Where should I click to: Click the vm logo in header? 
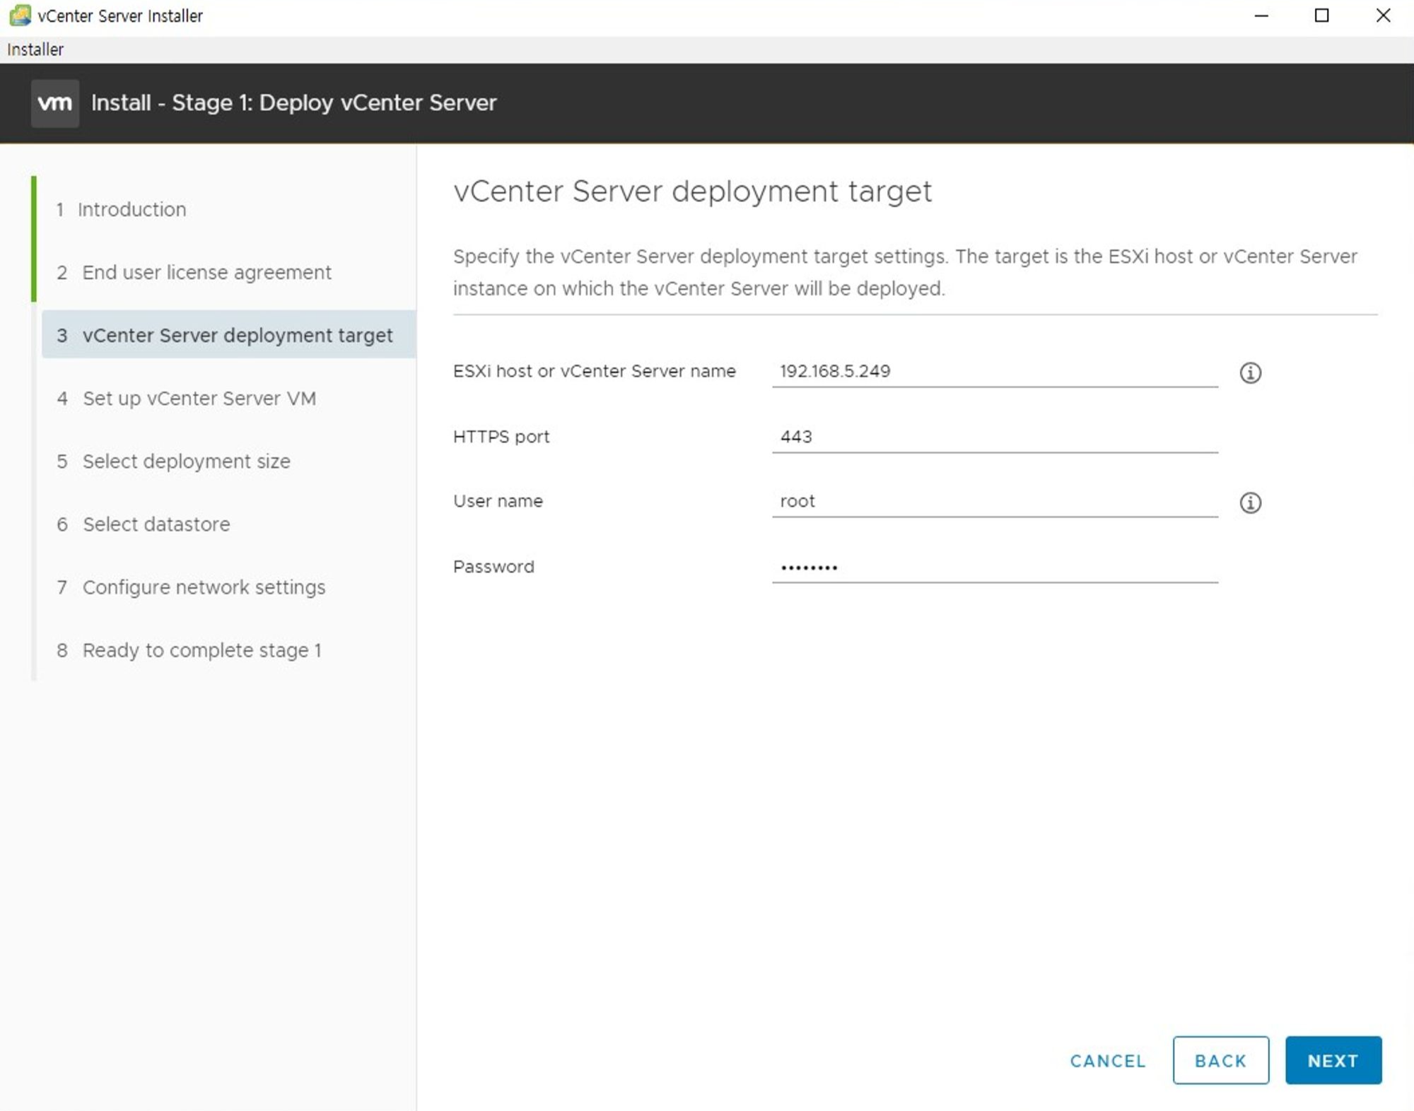[54, 103]
